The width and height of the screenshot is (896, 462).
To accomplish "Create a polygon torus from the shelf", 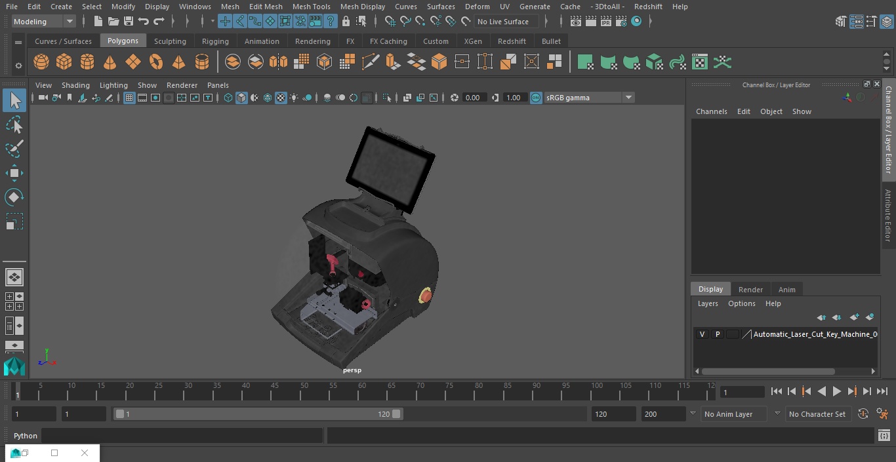I will tap(156, 62).
